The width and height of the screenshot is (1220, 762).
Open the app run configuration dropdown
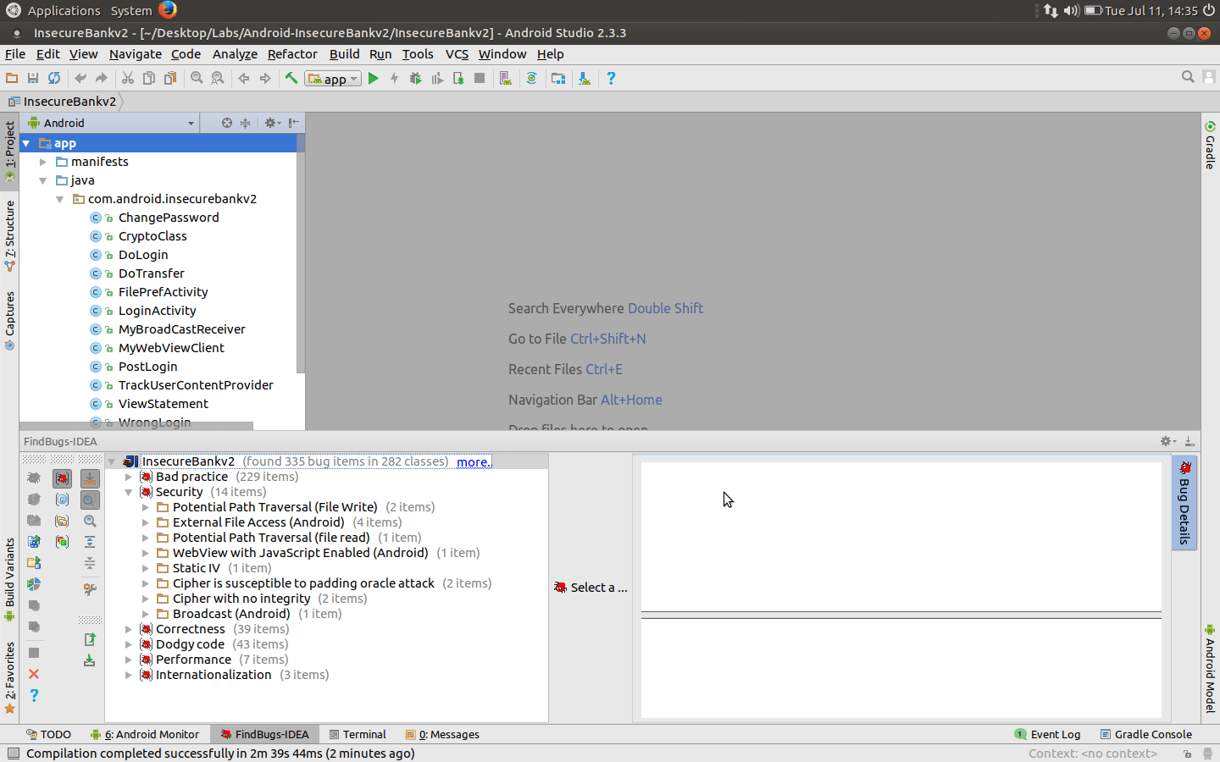click(335, 79)
